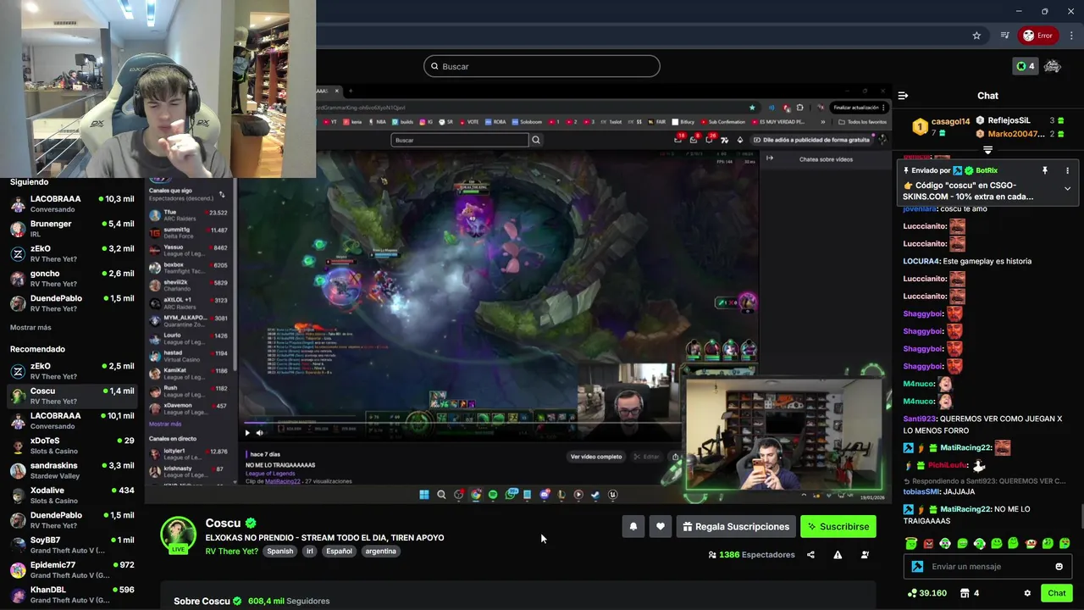This screenshot has height=610, width=1084.
Task: Click BotRix name in pinned message
Action: pyautogui.click(x=987, y=170)
